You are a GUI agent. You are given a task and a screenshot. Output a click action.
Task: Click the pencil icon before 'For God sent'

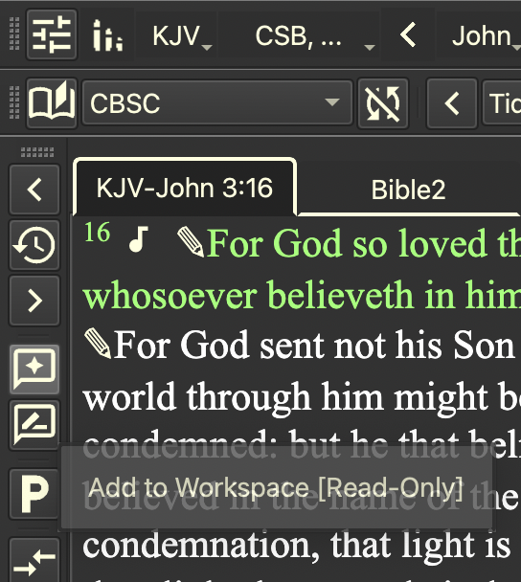point(98,344)
